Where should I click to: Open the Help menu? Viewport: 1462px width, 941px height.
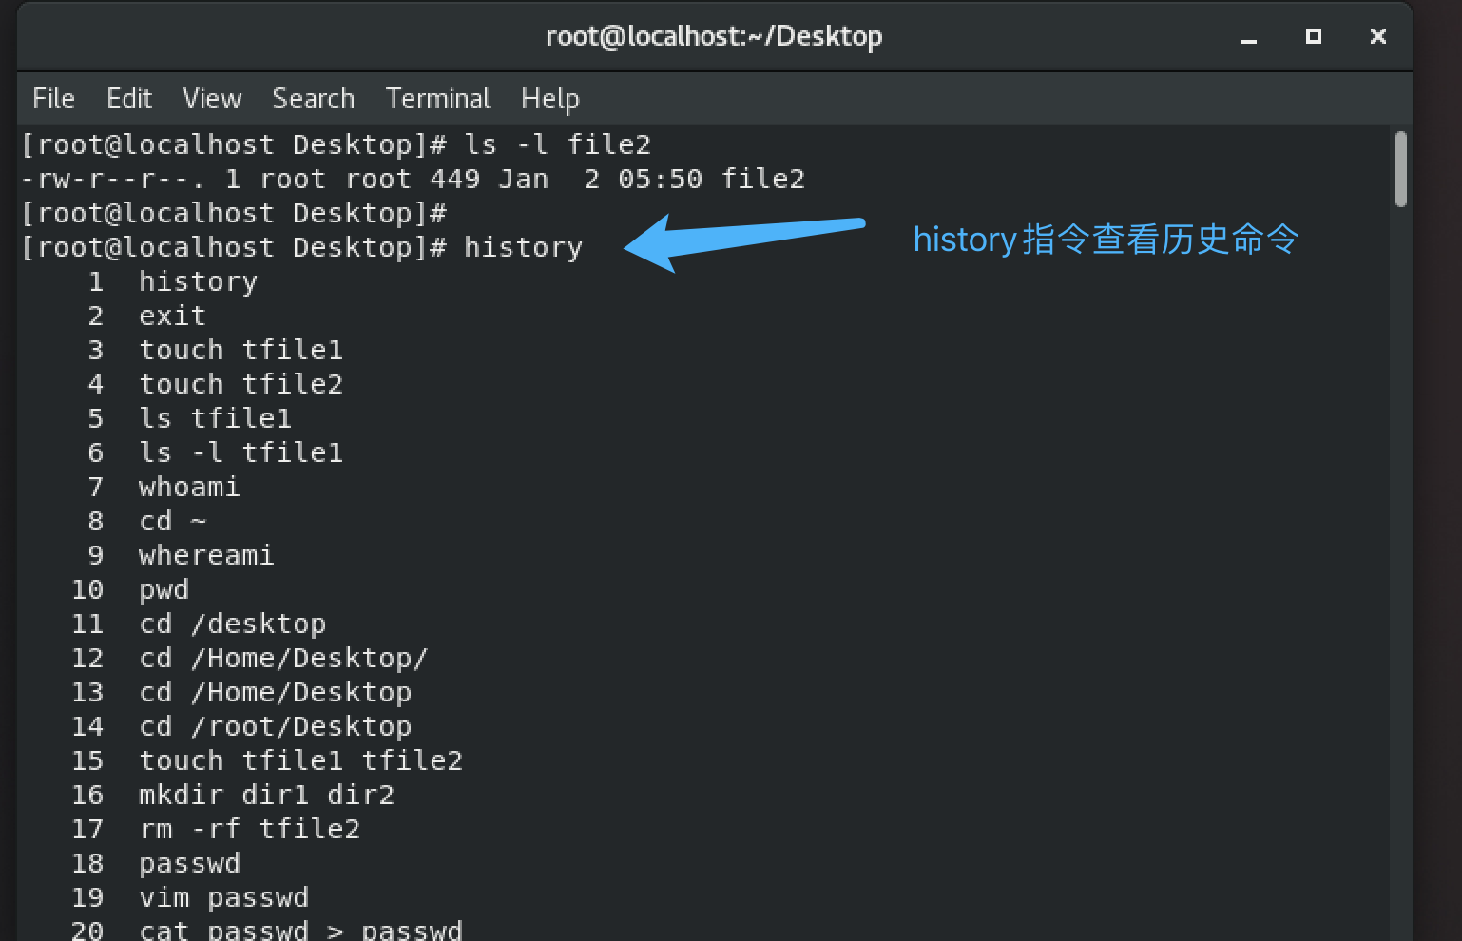550,98
